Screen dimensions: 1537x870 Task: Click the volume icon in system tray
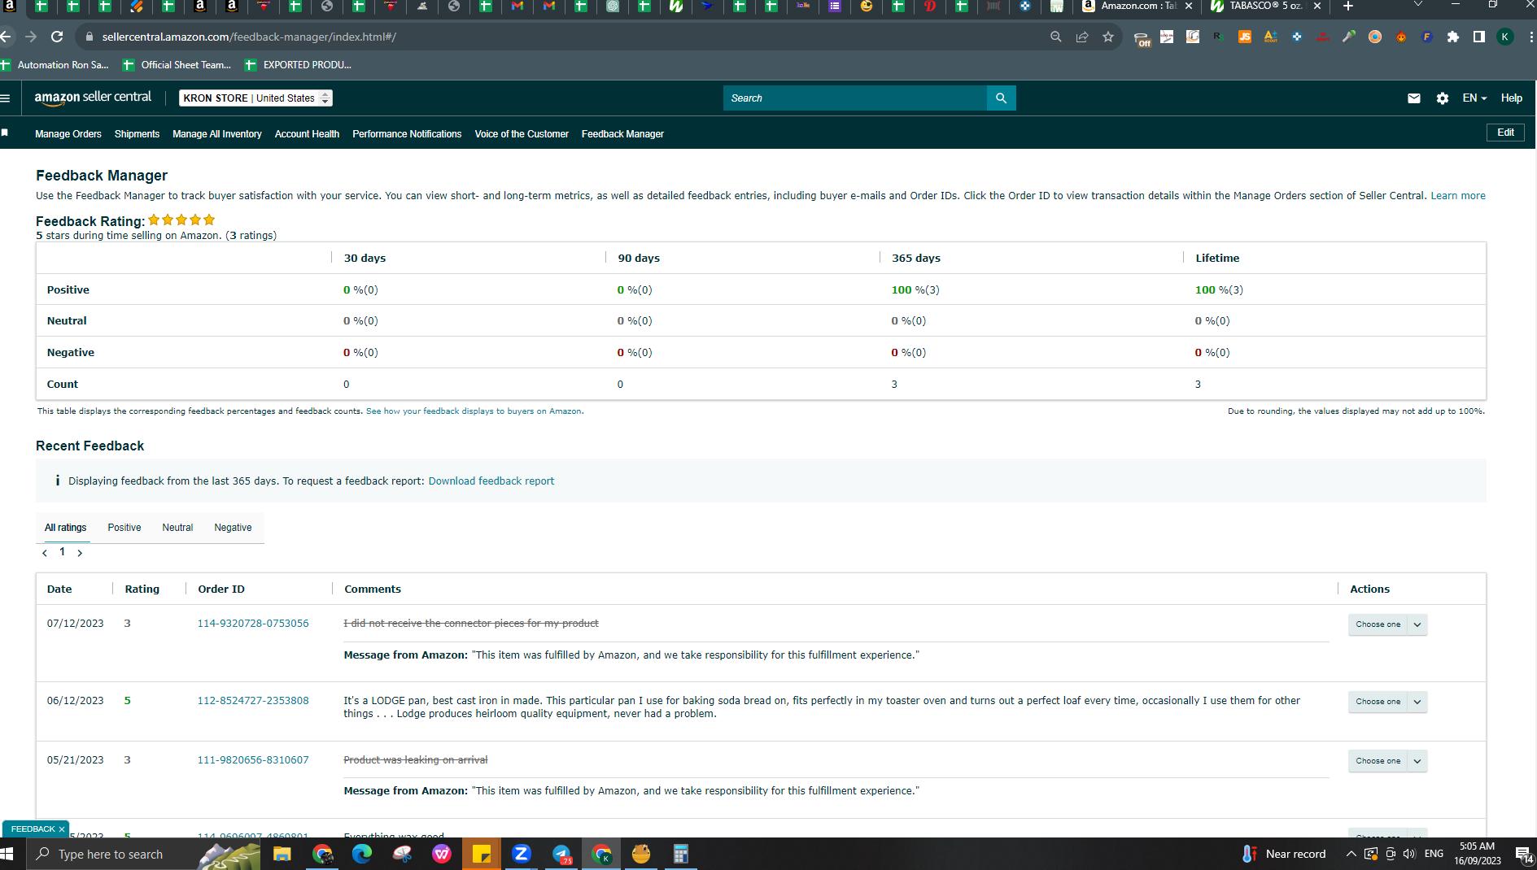(1409, 854)
